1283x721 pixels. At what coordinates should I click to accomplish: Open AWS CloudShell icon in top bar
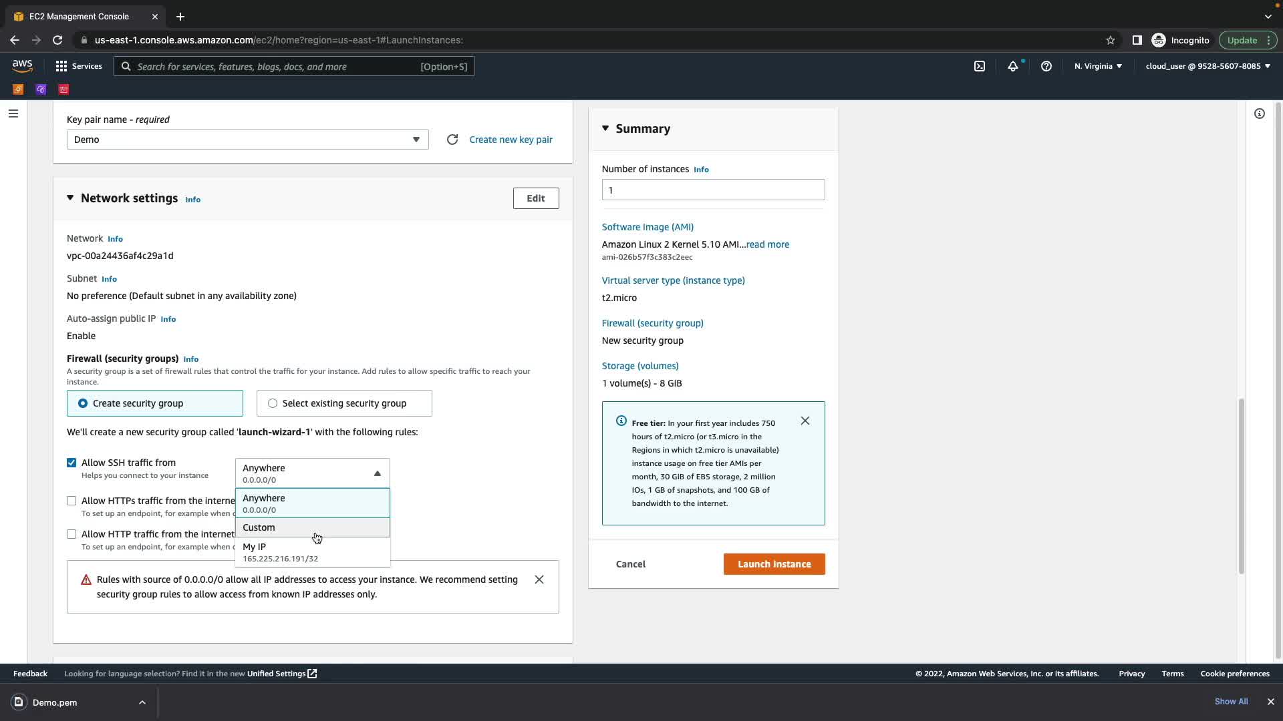click(979, 66)
